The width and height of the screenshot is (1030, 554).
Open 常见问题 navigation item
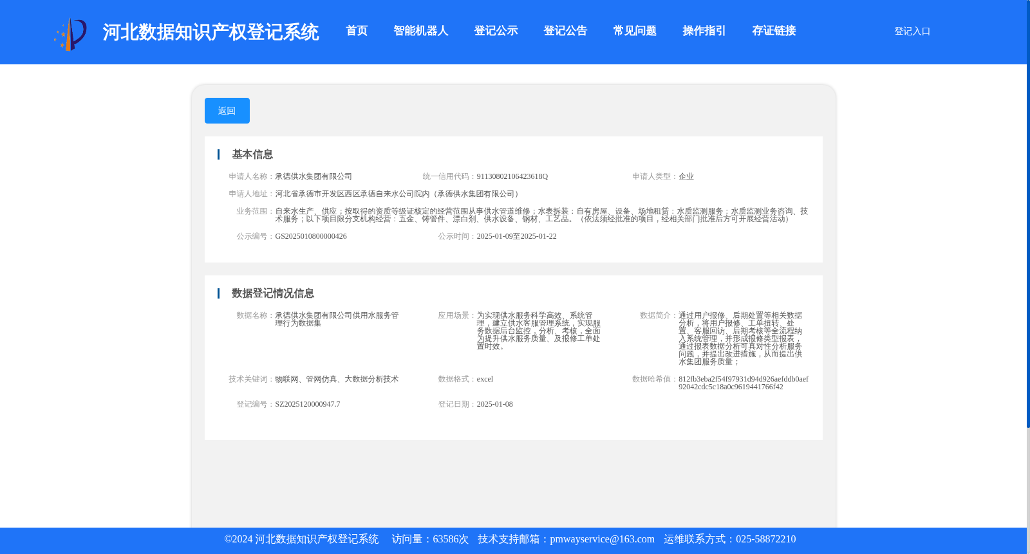click(x=635, y=31)
